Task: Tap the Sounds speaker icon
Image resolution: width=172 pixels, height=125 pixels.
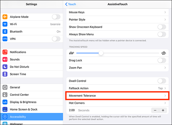Action: (x=5, y=59)
